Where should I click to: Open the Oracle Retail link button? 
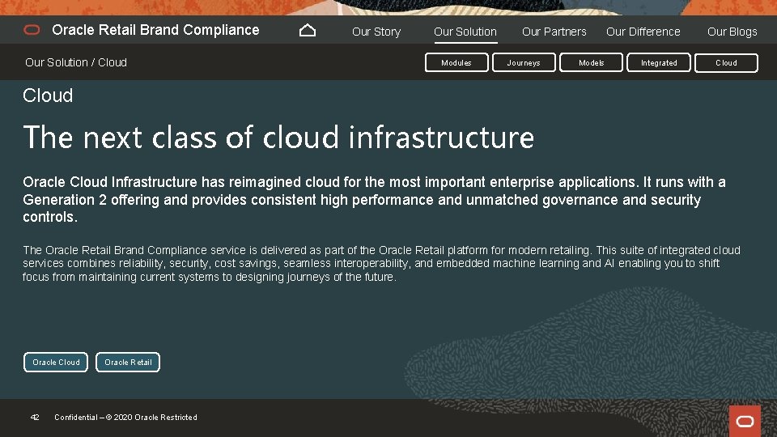128,363
